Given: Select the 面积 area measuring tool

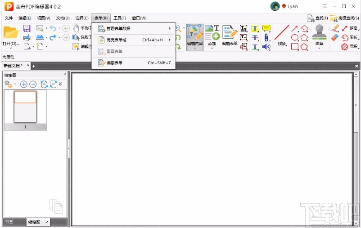Looking at the screenshot, I should click(x=350, y=47).
